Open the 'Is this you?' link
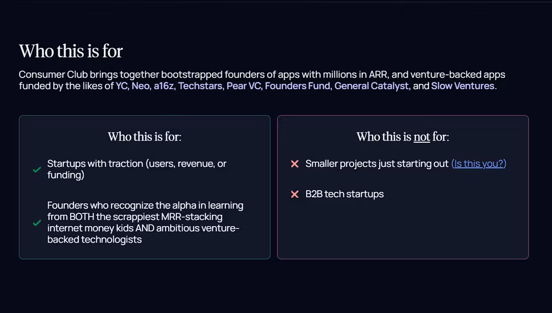This screenshot has width=552, height=313. (479, 164)
